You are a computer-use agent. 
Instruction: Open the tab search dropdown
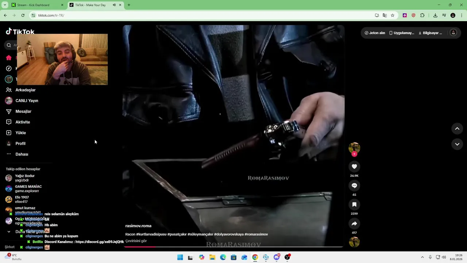pyautogui.click(x=5, y=5)
